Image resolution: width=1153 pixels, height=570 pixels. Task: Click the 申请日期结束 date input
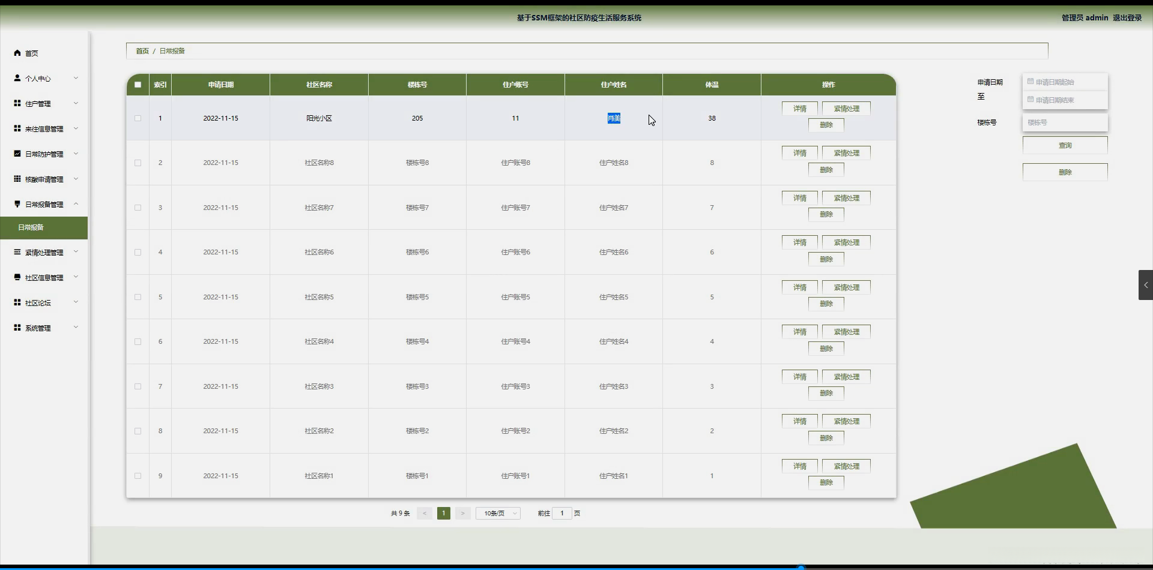click(1065, 100)
